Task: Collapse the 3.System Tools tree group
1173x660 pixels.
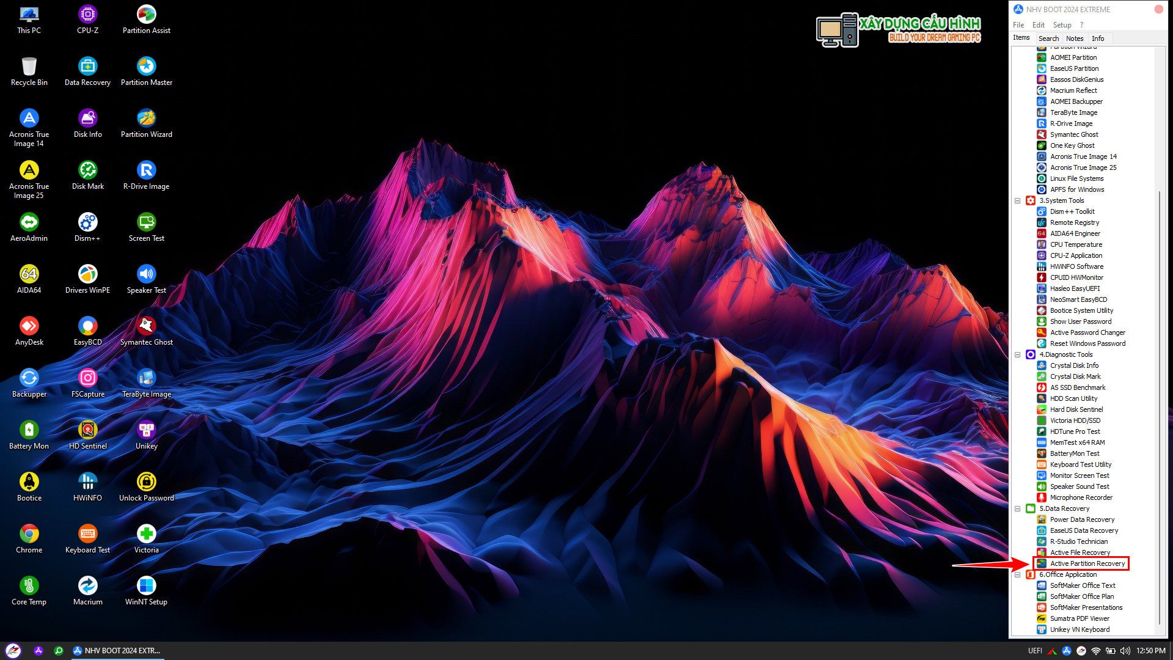Action: (x=1017, y=200)
